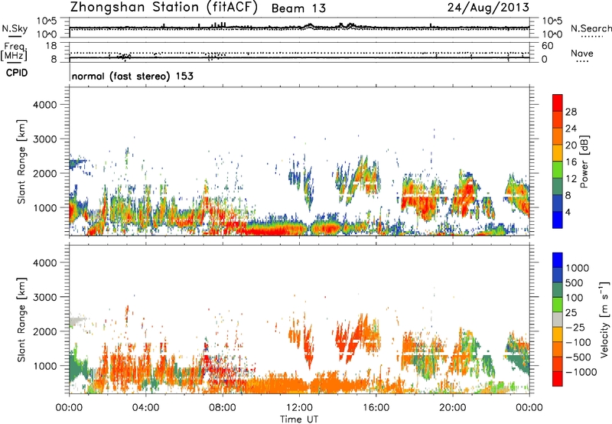Image resolution: width=612 pixels, height=424 pixels.
Task: Click the '60' Nave axis tick
Action: (547, 46)
